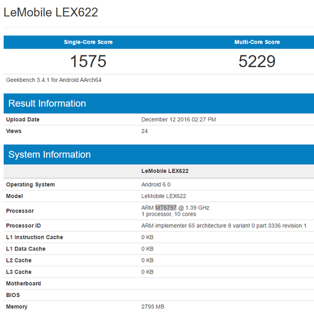Click the Processor ID ARM implementer value
Image resolution: width=314 pixels, height=317 pixels.
pyautogui.click(x=224, y=226)
